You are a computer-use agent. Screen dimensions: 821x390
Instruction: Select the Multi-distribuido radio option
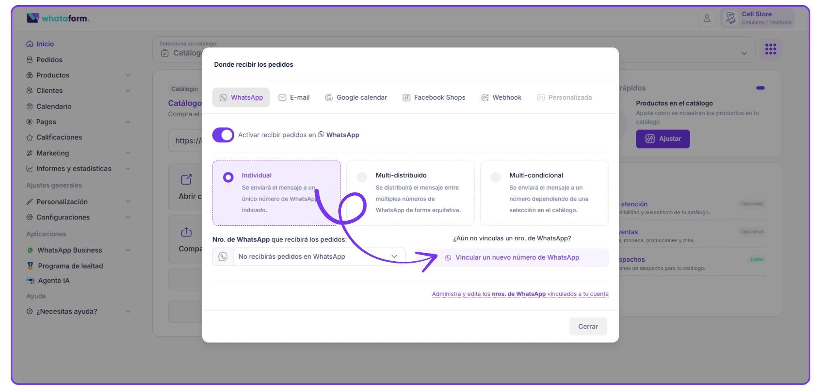tap(362, 177)
